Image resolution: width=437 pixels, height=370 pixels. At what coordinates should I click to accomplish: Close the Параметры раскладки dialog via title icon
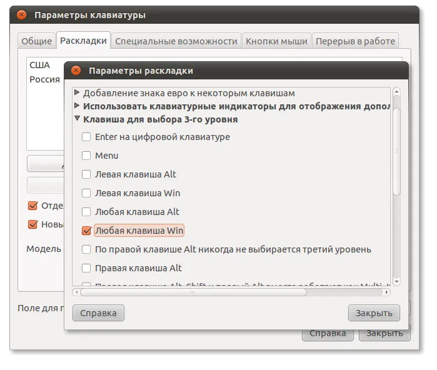pyautogui.click(x=77, y=71)
